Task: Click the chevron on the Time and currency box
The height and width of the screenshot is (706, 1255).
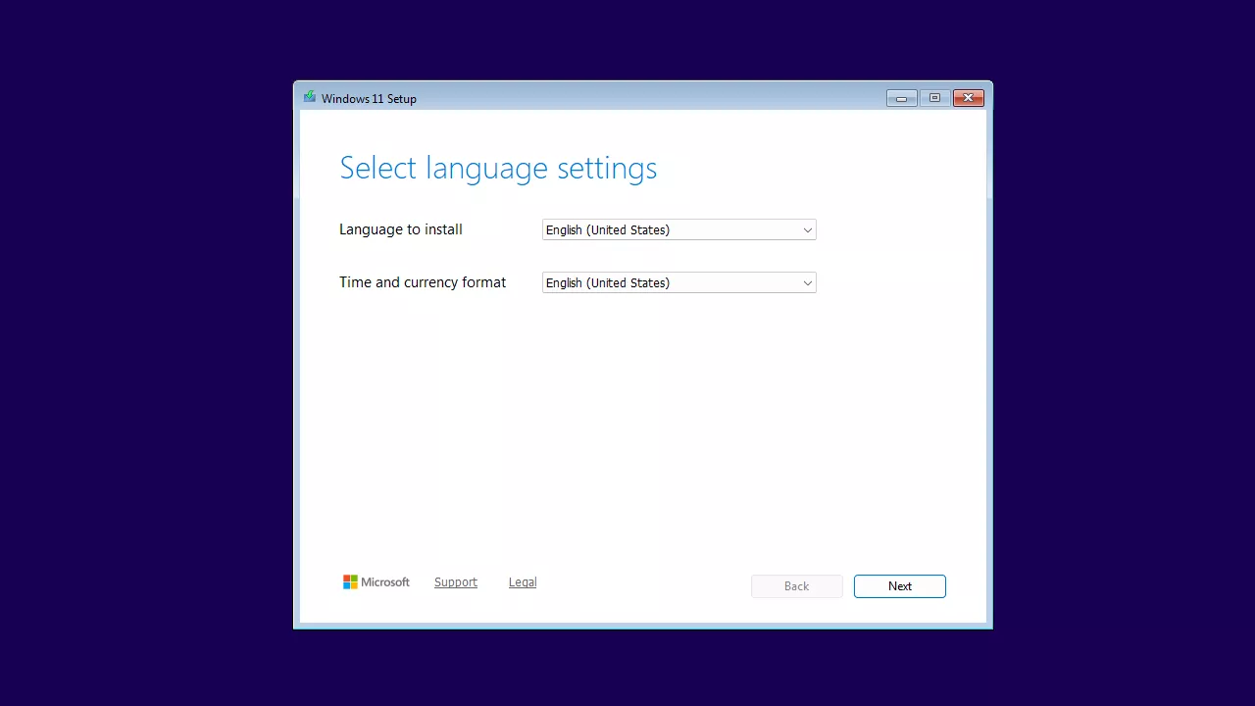Action: [x=807, y=282]
